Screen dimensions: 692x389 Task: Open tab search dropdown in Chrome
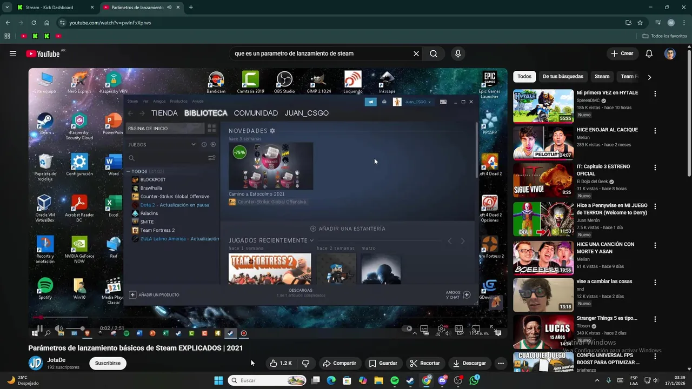[6, 8]
